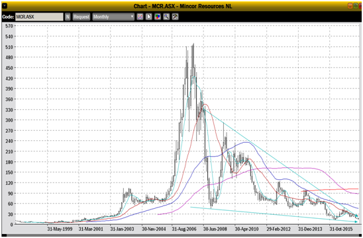Viewport: 363px width, 238px height.
Task: Click the 31-May-1999 date label
Action: click(x=60, y=229)
